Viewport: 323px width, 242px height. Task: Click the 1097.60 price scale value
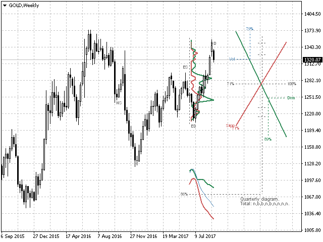tap(312, 180)
